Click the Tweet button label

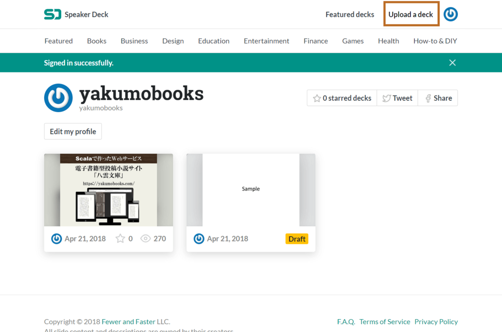coord(402,98)
